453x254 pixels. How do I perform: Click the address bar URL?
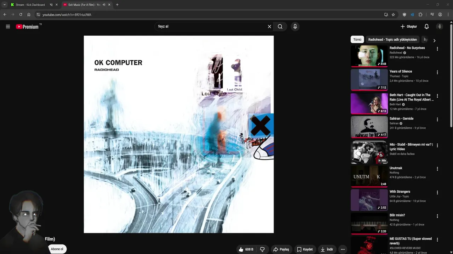point(67,15)
